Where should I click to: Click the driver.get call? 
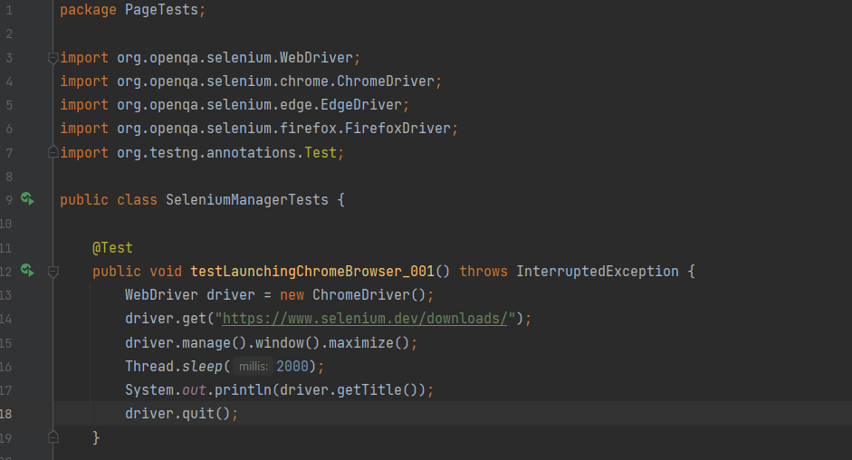[x=328, y=319]
